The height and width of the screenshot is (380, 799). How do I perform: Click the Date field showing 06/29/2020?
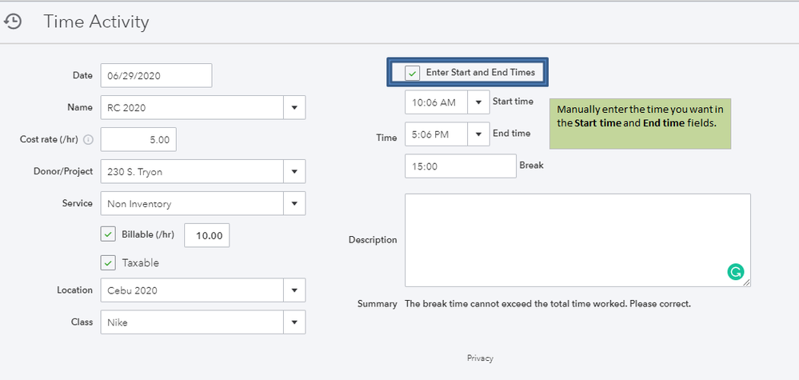(x=156, y=75)
